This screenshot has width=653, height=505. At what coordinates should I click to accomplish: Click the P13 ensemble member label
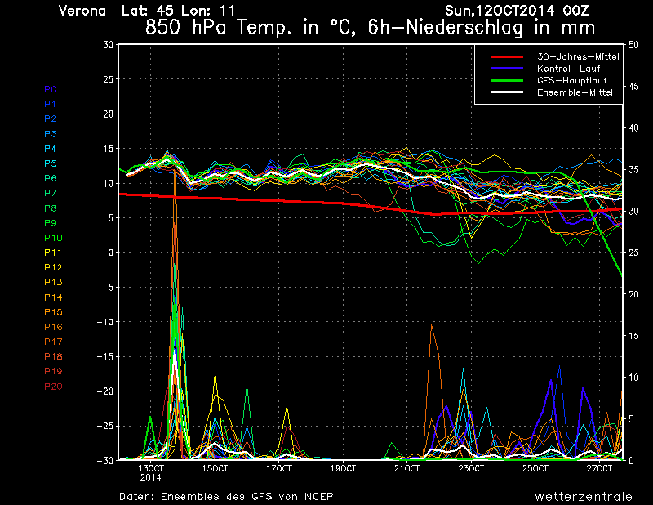[52, 282]
